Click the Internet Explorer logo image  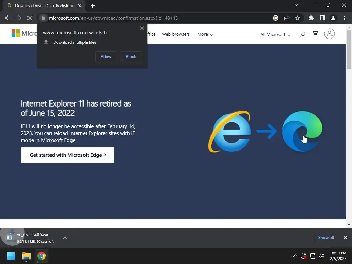[x=229, y=132]
